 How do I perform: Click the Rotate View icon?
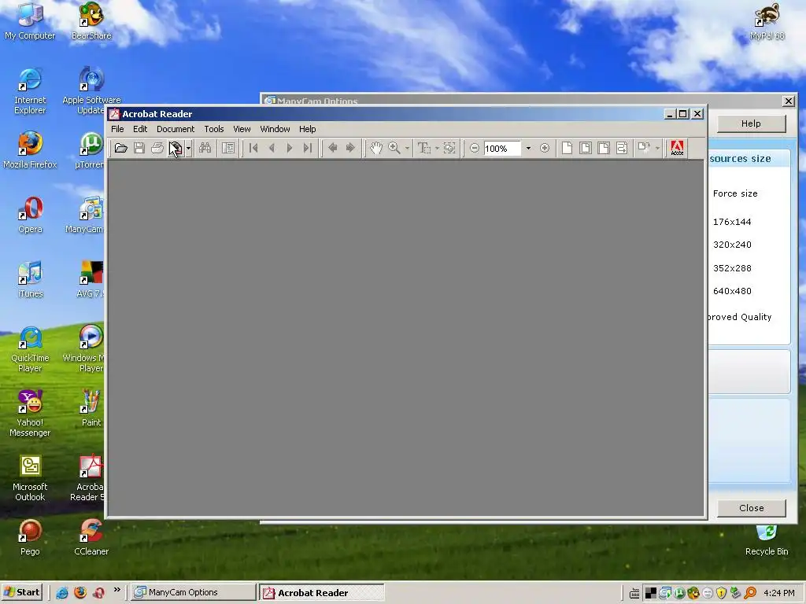pyautogui.click(x=644, y=149)
